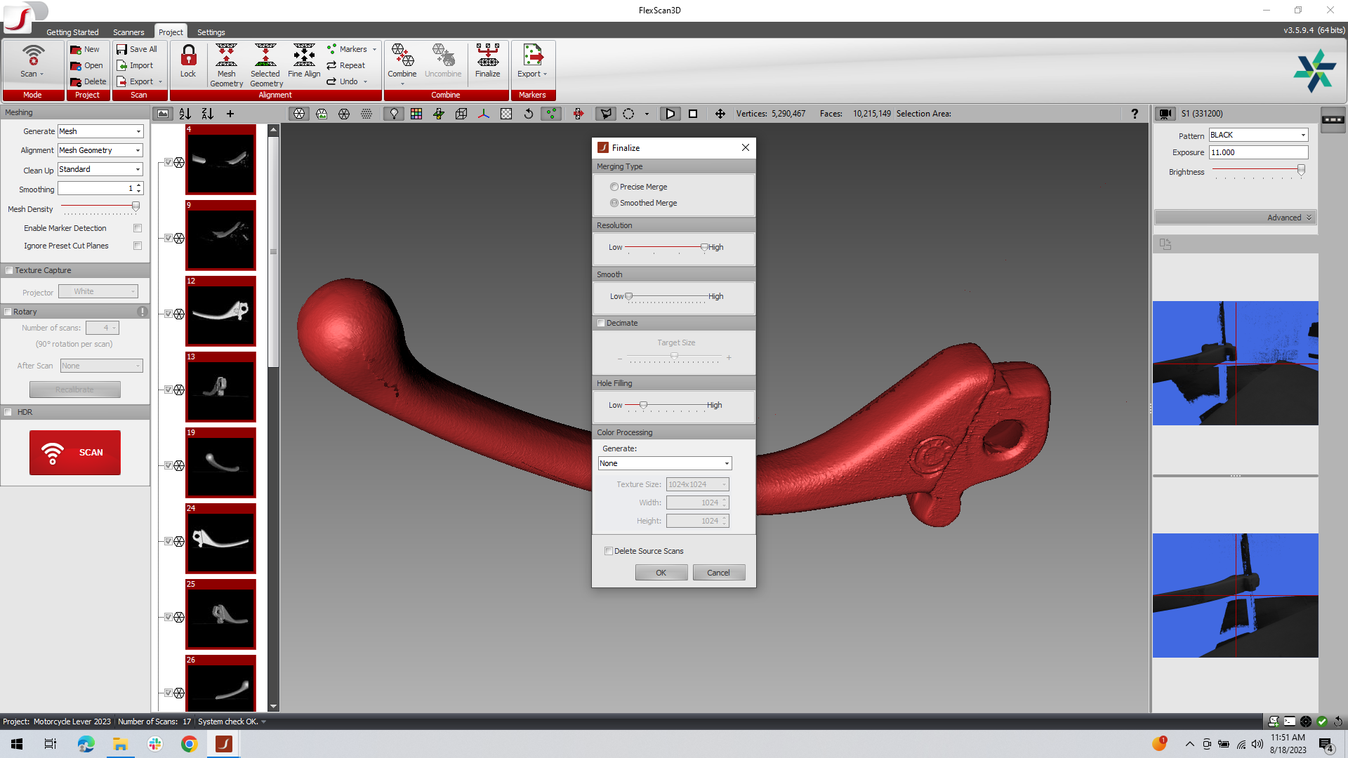Open the Color Processing Generate dropdown
This screenshot has width=1348, height=758.
click(x=664, y=463)
